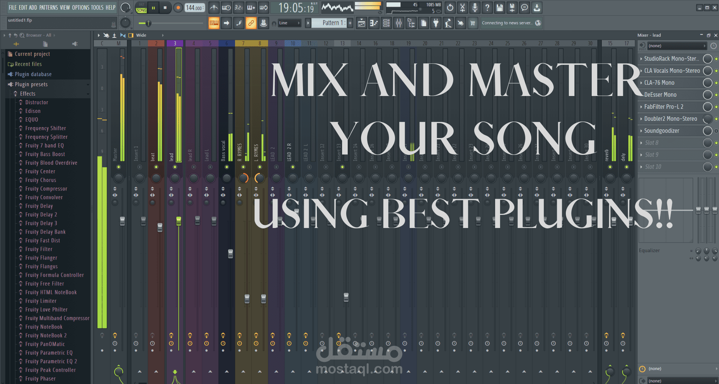Screen dimensions: 719x384
Task: Select the FabFilter Pro-L 2 mixer slot
Action: click(672, 107)
